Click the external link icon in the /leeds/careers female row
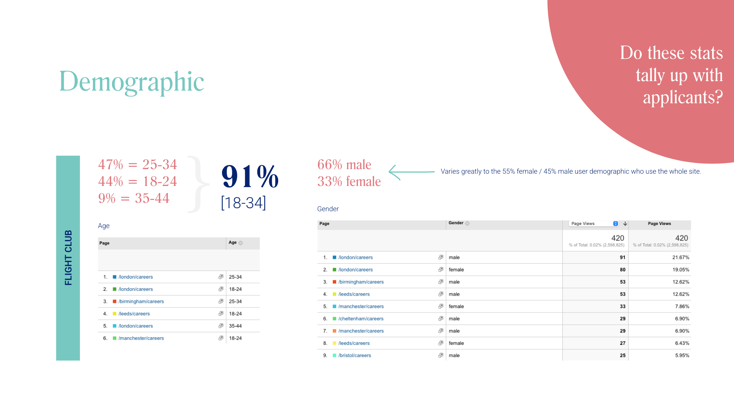This screenshot has height=412, width=734. click(x=441, y=343)
